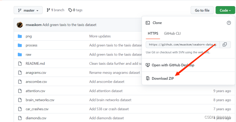Click the help question mark icon in Clone panel
The height and width of the screenshot is (122, 236).
tap(229, 23)
